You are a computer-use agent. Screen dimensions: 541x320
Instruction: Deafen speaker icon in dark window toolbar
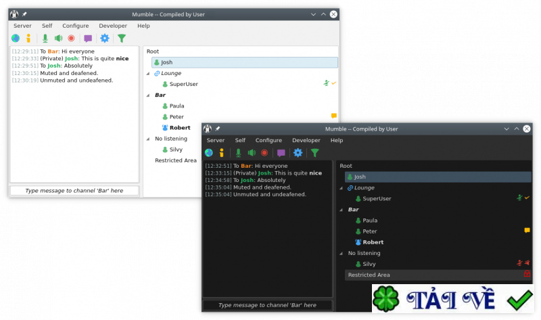click(252, 153)
